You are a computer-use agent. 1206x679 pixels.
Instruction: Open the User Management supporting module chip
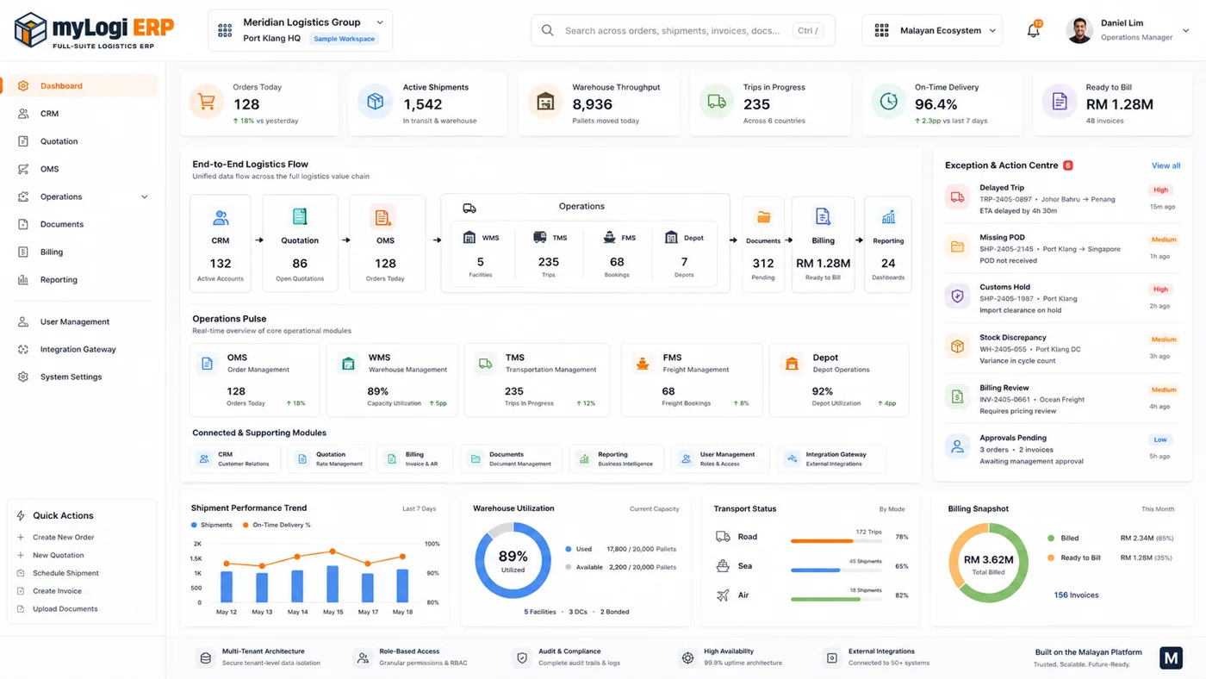coord(720,458)
